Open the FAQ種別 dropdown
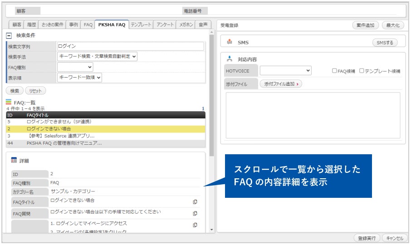 tap(75, 67)
